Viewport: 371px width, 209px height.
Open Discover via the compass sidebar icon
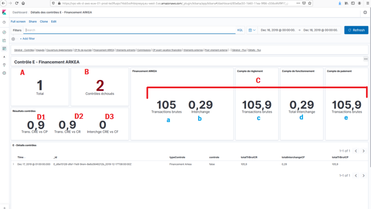pyautogui.click(x=4, y=32)
